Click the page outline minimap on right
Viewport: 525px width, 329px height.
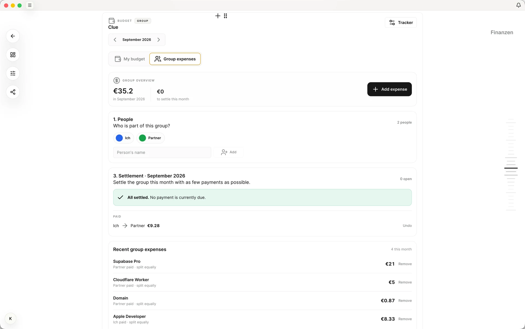[x=511, y=165]
